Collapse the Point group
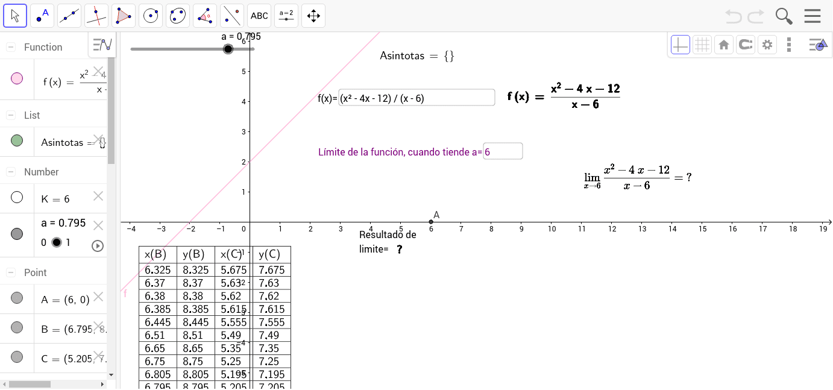The image size is (833, 390). (x=11, y=272)
